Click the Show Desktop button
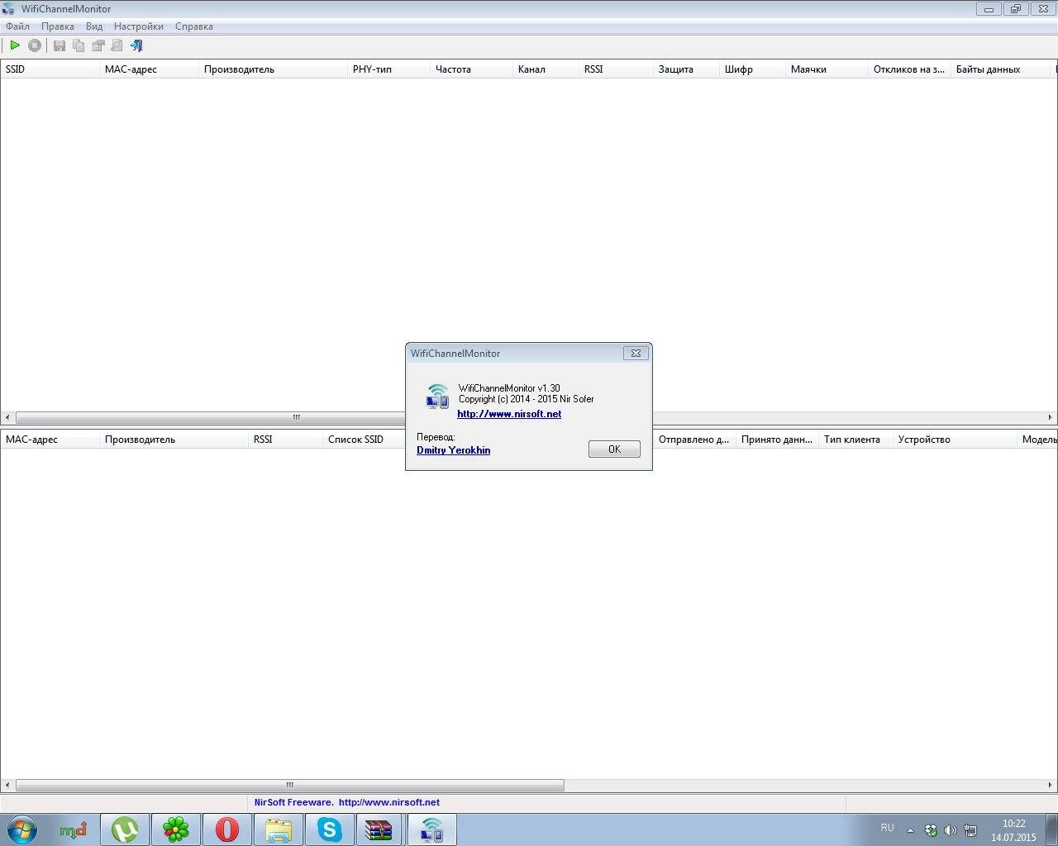This screenshot has width=1058, height=846. (x=1051, y=829)
